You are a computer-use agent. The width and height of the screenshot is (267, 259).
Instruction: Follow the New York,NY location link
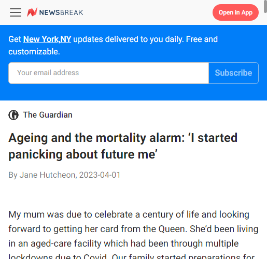coord(47,39)
